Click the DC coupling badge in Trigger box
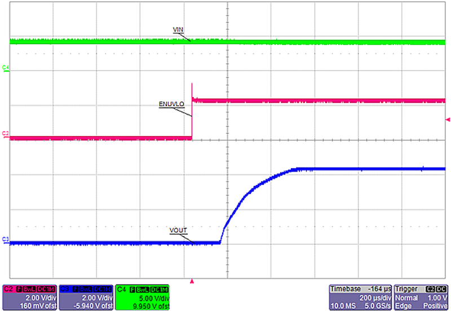Screen dimensions: 451x311 pyautogui.click(x=441, y=289)
